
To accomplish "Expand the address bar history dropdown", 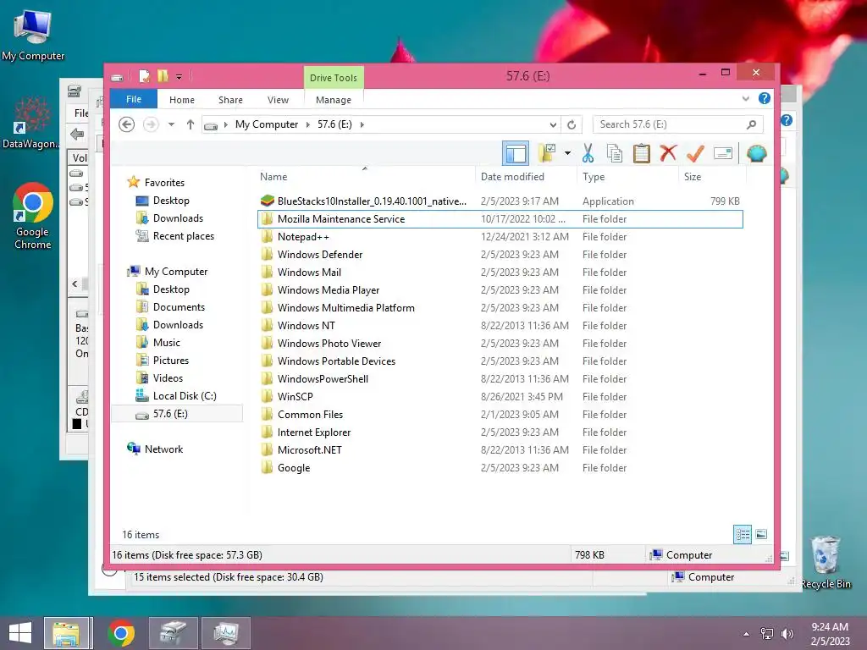I will point(553,125).
